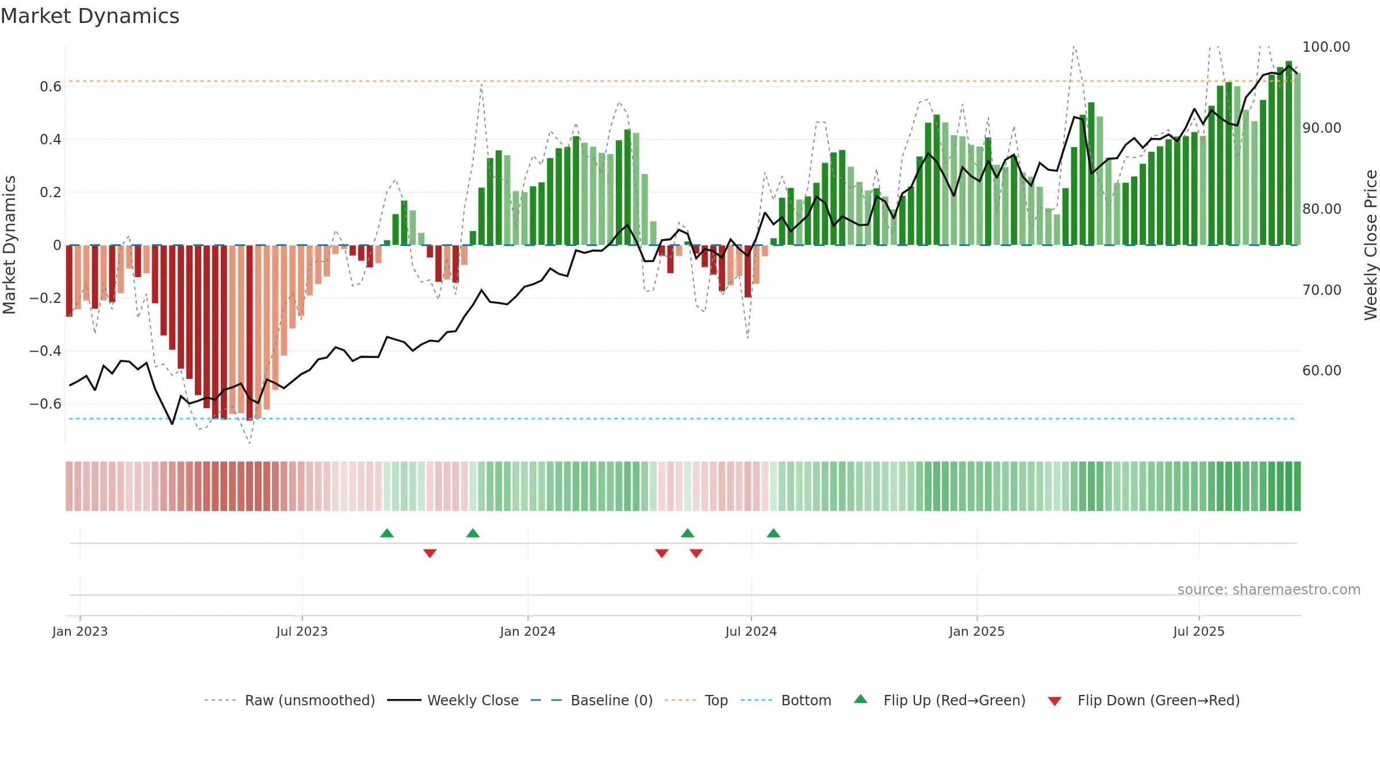The width and height of the screenshot is (1380, 776).
Task: Click the 100.00 price axis label
Action: 1326,47
